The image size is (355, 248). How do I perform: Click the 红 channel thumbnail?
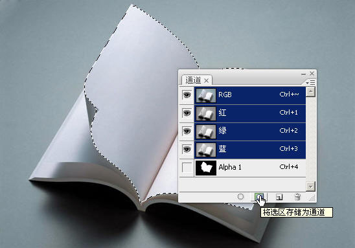pyautogui.click(x=206, y=113)
